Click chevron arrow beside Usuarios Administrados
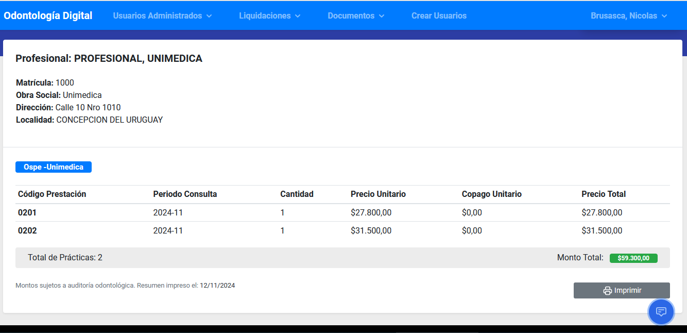This screenshot has height=333, width=687. tap(209, 16)
